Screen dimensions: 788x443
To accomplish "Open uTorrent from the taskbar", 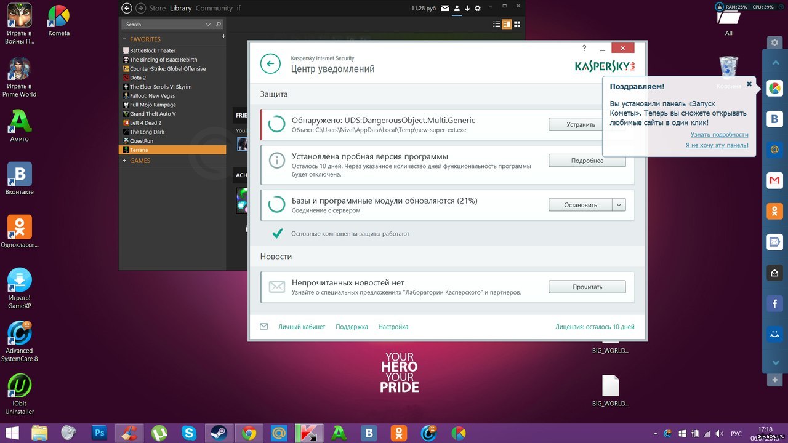I will pos(159,433).
